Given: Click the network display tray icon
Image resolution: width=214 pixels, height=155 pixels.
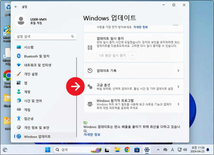Looking at the screenshot, I should coord(179,150).
